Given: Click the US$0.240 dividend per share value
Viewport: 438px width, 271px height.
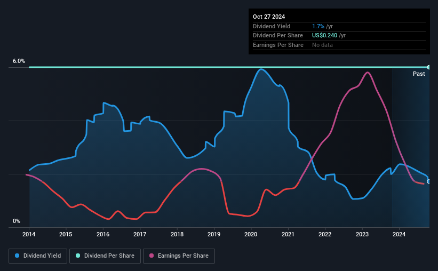Looking at the screenshot, I should coord(324,36).
